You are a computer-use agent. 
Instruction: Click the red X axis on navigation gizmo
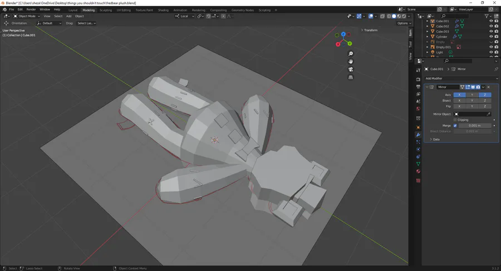[338, 44]
